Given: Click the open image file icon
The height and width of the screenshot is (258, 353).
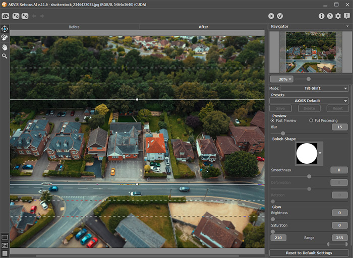Looking at the screenshot, I should point(16,16).
